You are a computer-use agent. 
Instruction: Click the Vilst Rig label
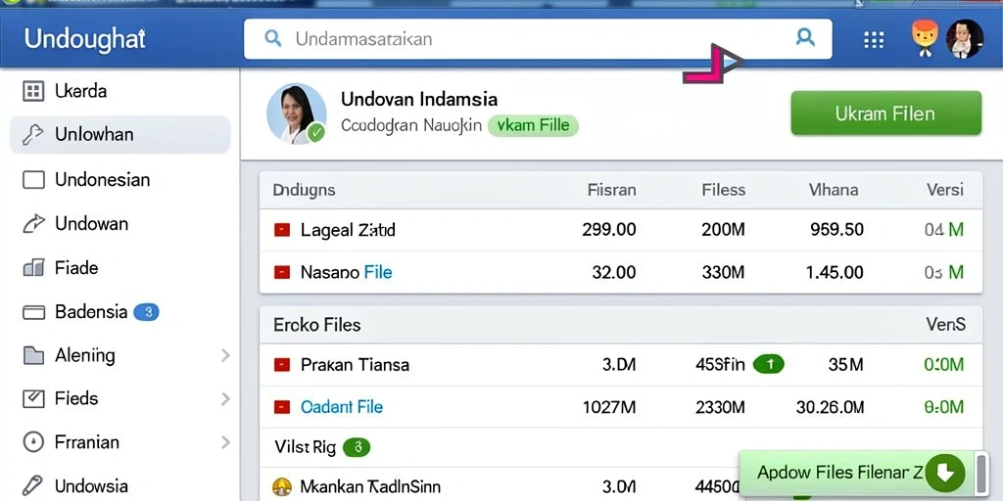pos(306,447)
